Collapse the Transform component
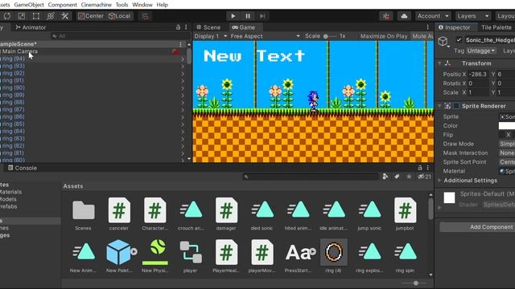The image size is (515, 289). (x=440, y=63)
